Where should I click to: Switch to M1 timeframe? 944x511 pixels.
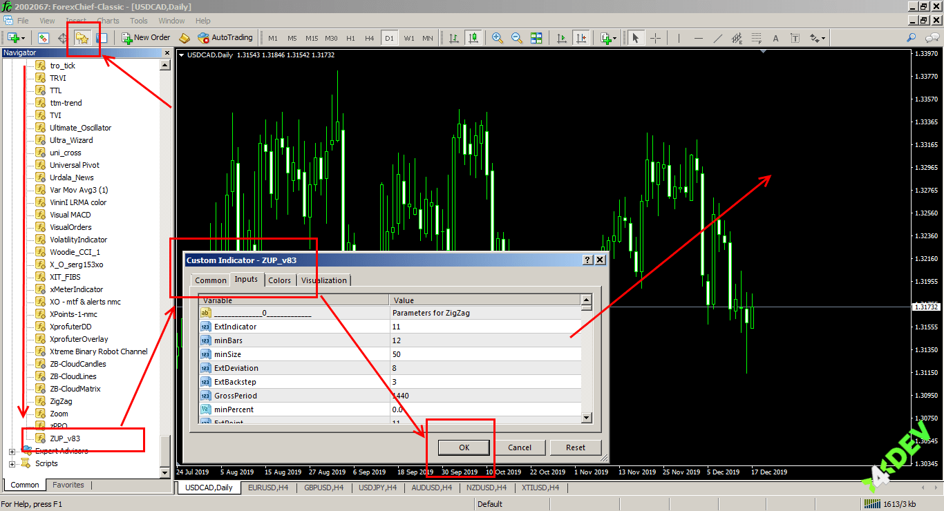[x=273, y=38]
